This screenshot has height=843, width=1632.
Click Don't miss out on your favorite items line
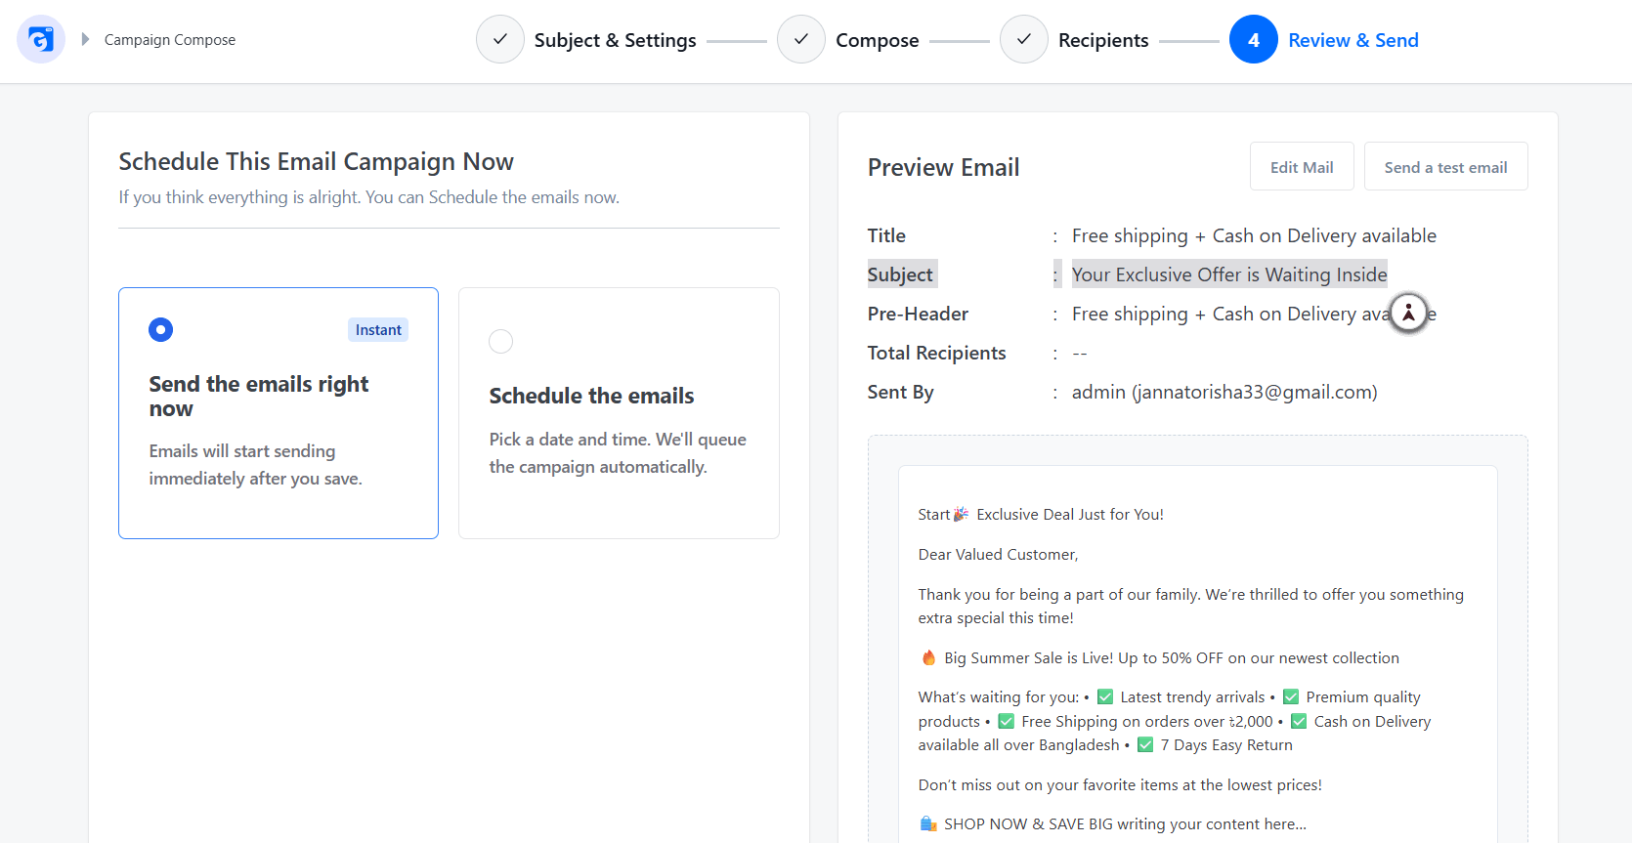(x=1120, y=784)
